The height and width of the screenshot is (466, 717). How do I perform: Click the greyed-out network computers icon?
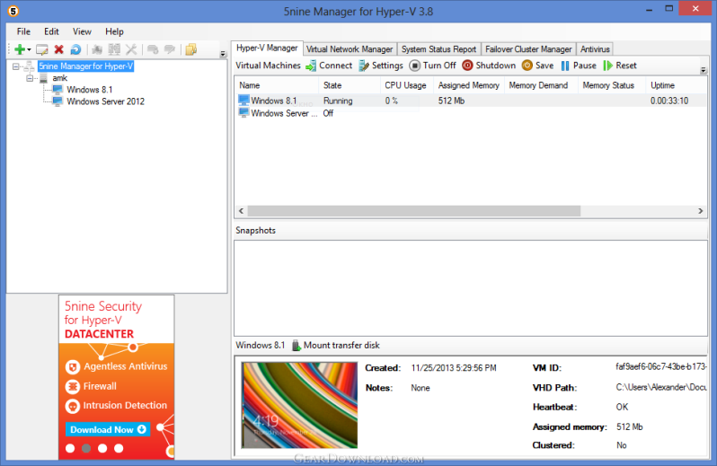pyautogui.click(x=114, y=49)
